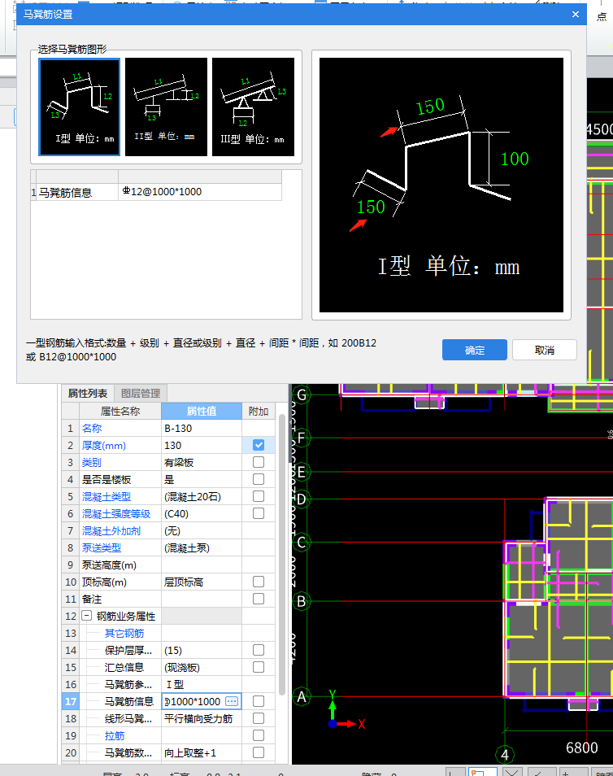This screenshot has height=776, width=613.
Task: Select the I型 stirrup shape thumbnail
Action: [x=80, y=107]
